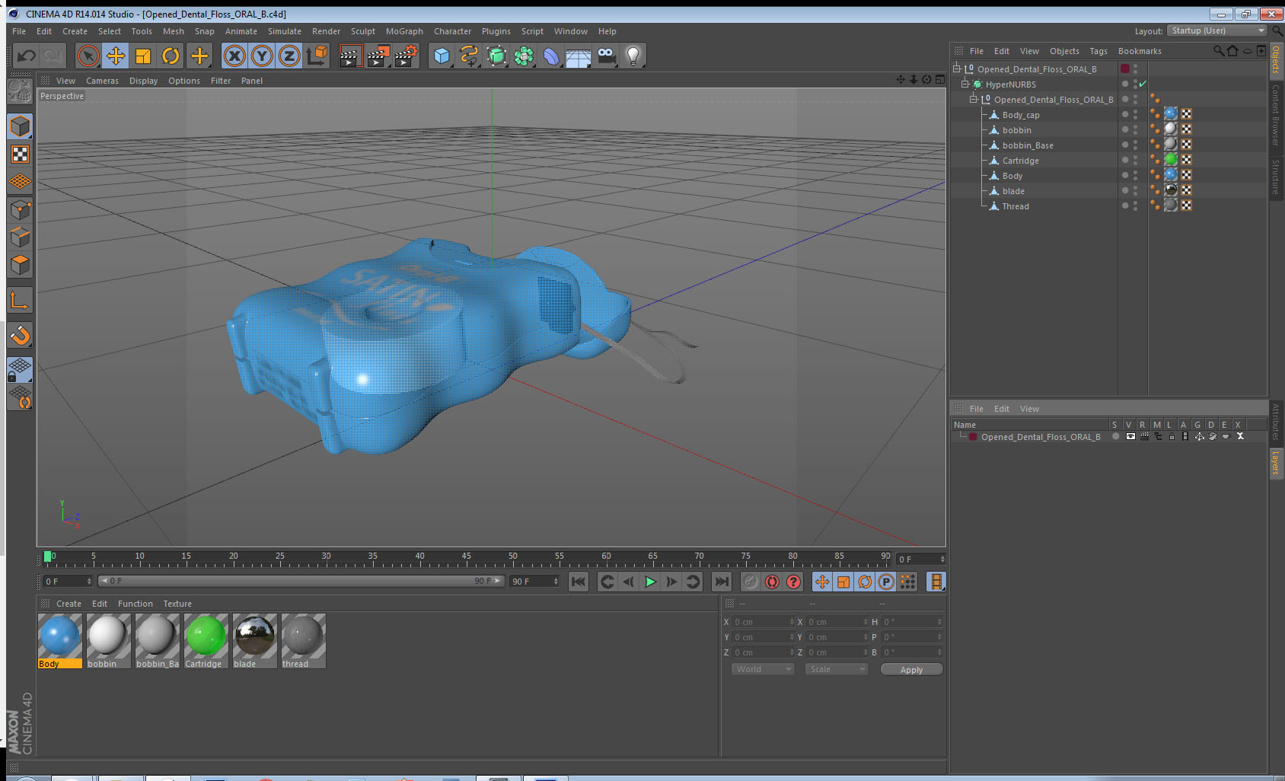1285x781 pixels.
Task: Enable Points mode in left palette
Action: pyautogui.click(x=21, y=209)
